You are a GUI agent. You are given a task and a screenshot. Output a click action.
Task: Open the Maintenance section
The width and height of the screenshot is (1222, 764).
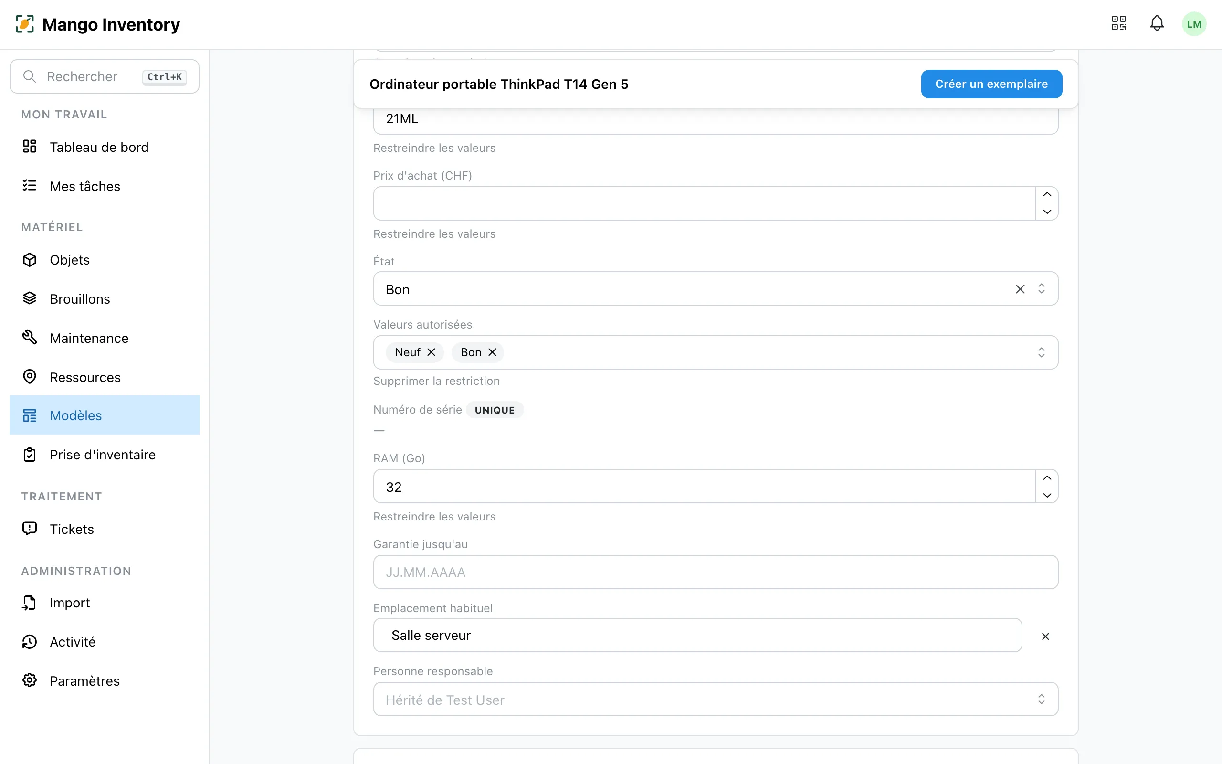105,338
